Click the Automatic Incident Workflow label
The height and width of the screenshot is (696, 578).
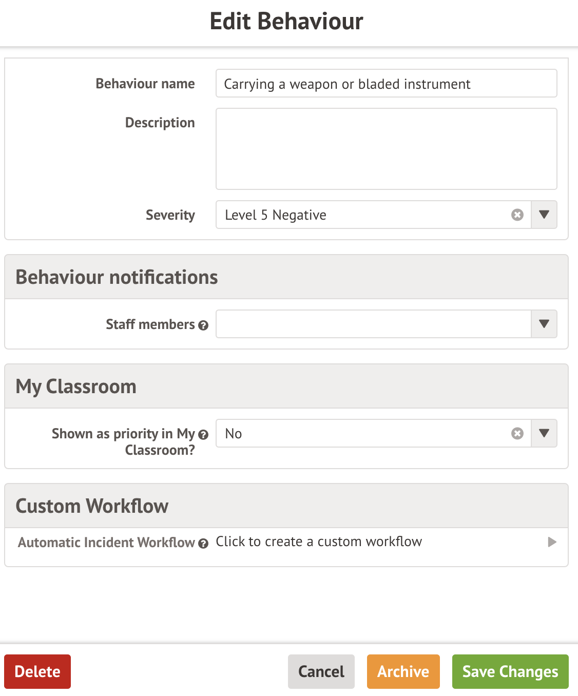(106, 543)
